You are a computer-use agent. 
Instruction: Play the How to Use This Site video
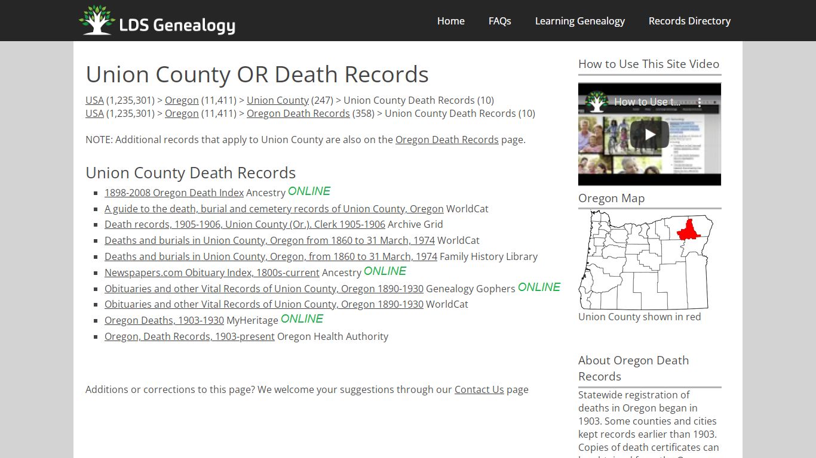pyautogui.click(x=649, y=134)
